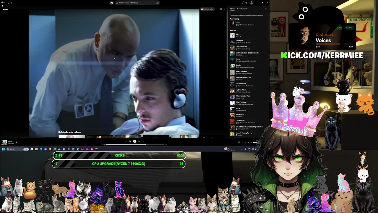This screenshot has width=378, height=213.
Task: Navigate back with the left arrow
Action: [x=8, y=3]
